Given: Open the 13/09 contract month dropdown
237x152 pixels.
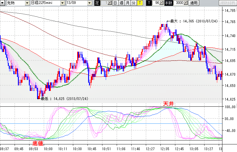Looking at the screenshot, I should (89, 3).
